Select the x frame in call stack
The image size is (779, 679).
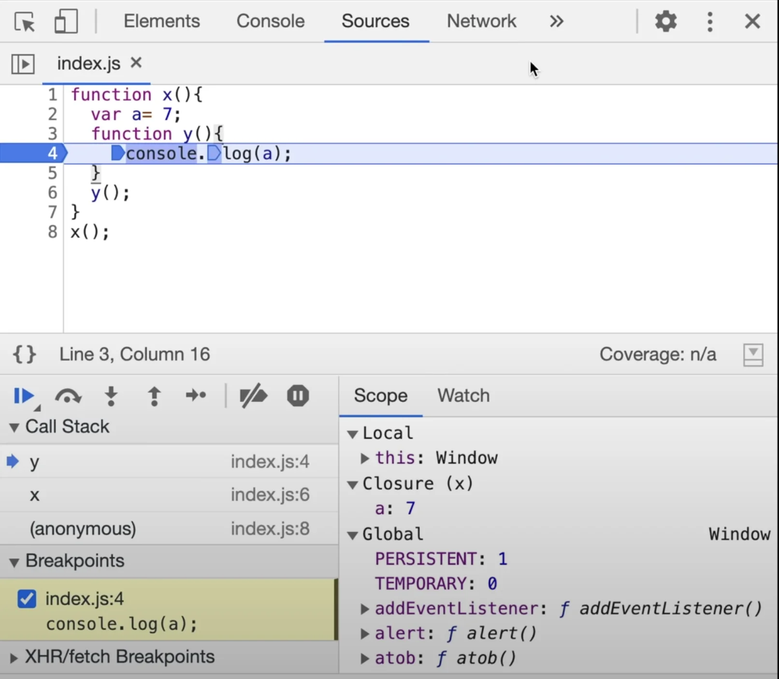[x=169, y=495]
